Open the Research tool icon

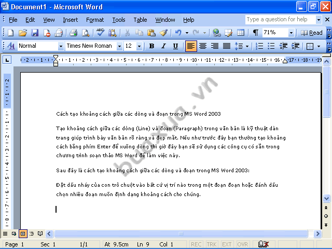[113, 33]
